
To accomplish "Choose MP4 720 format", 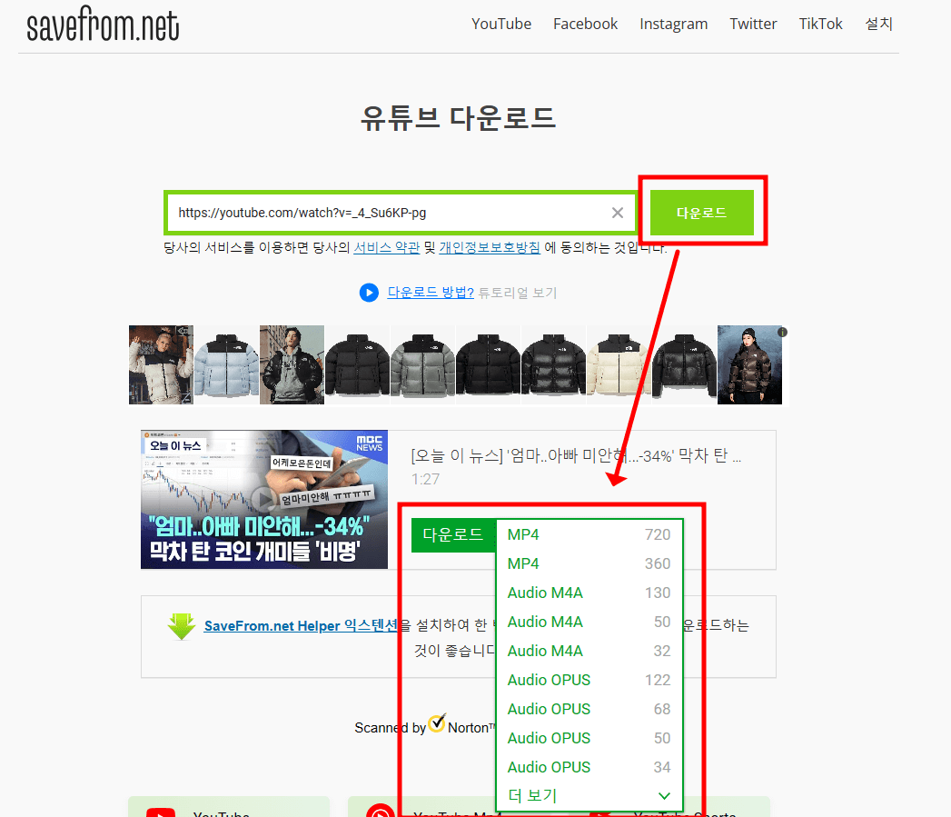I will pyautogui.click(x=589, y=534).
